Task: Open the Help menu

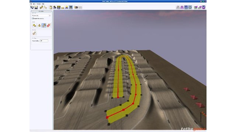Action: 43,4
